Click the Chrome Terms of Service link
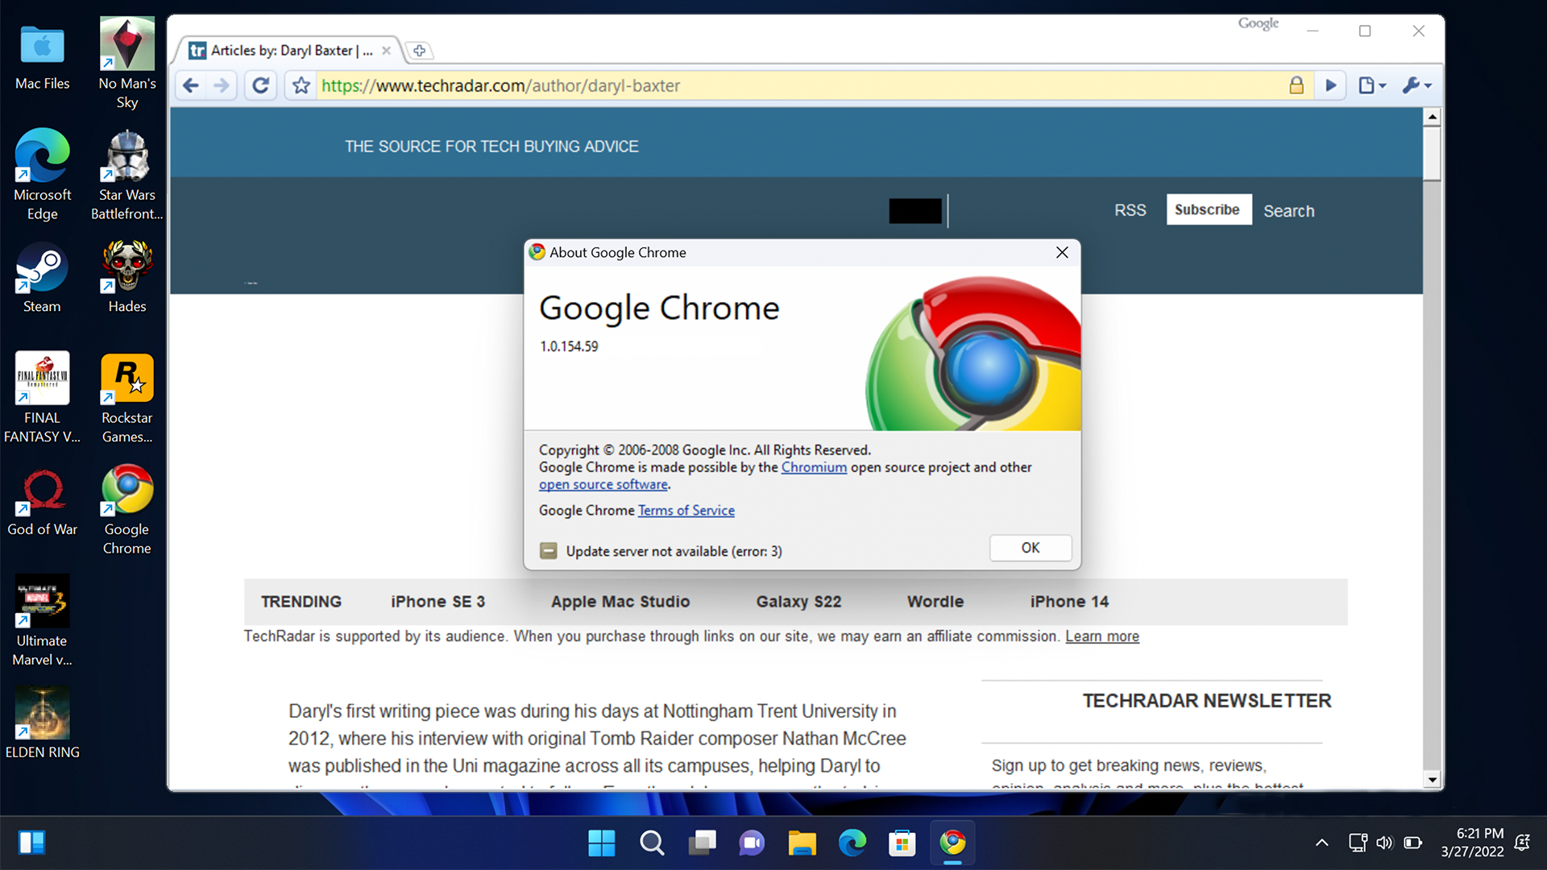 tap(686, 510)
